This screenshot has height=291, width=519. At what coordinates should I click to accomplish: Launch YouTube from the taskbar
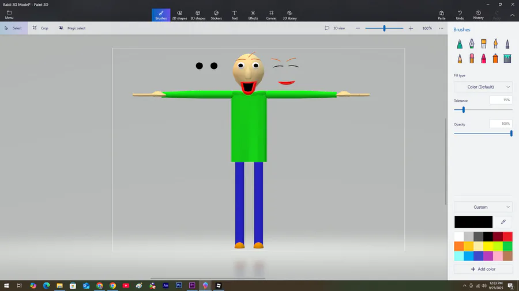(126, 285)
